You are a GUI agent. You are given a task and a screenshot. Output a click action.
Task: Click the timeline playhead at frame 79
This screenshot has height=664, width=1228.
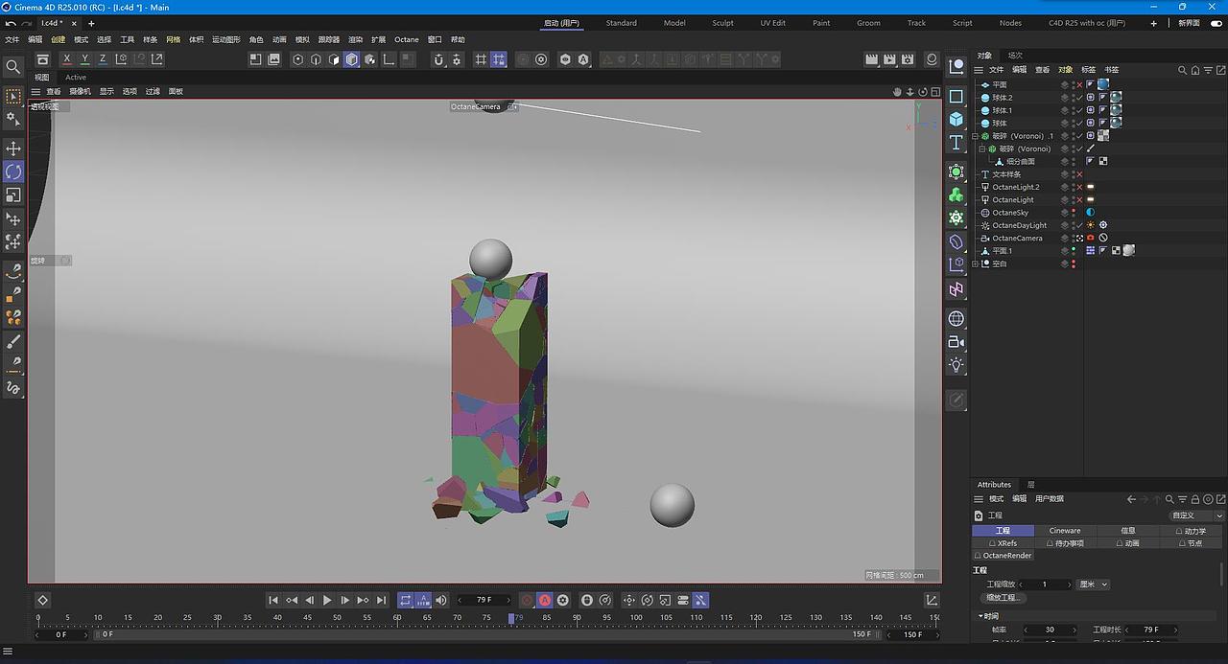tap(512, 618)
